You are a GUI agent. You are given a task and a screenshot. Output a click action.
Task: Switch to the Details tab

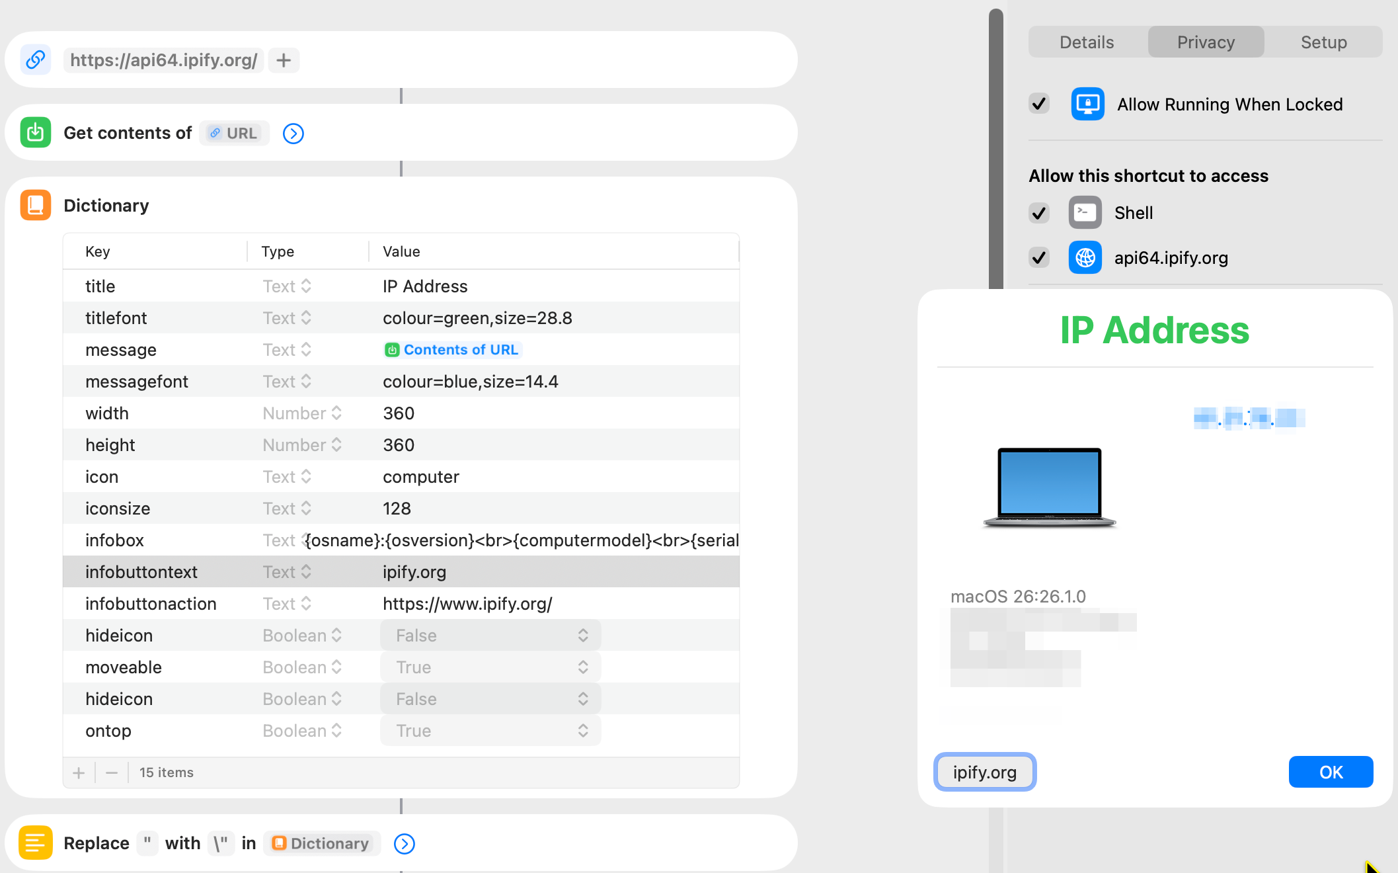pyautogui.click(x=1087, y=42)
